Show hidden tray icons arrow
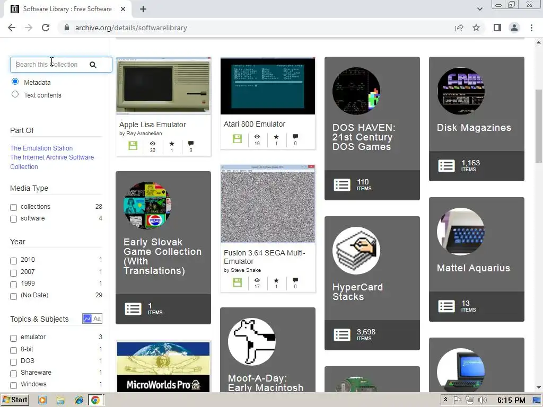Viewport: 543px width, 407px height. [445, 400]
